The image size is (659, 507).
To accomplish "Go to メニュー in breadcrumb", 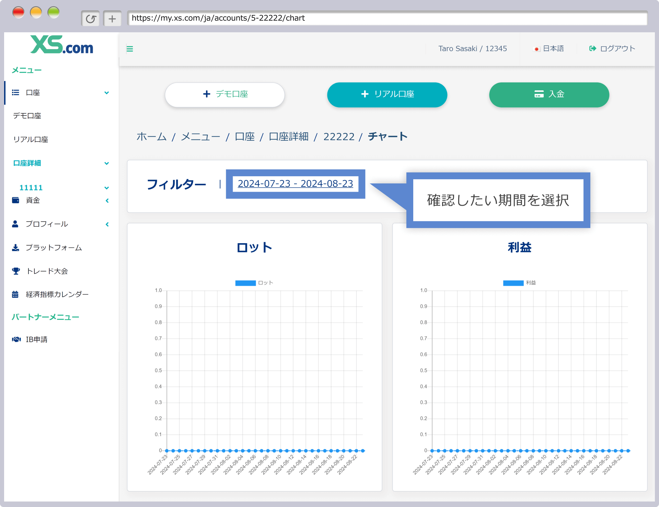I will click(x=200, y=137).
